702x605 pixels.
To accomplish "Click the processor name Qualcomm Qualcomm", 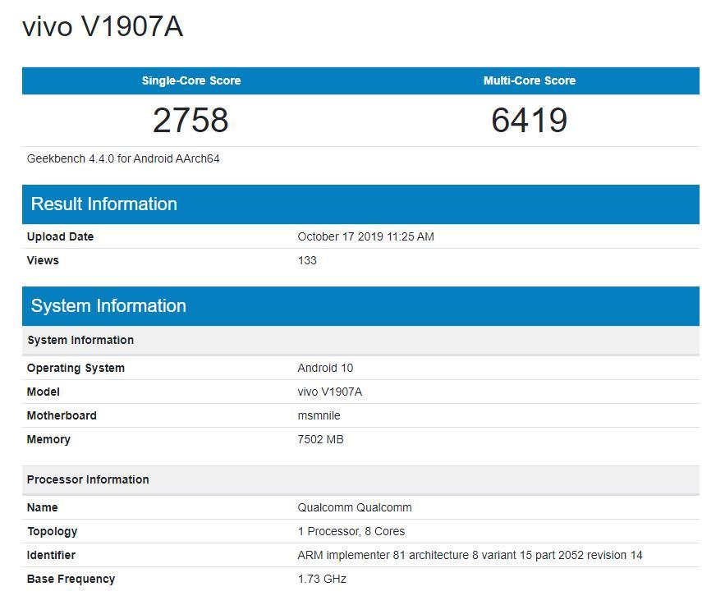I will (x=355, y=507).
